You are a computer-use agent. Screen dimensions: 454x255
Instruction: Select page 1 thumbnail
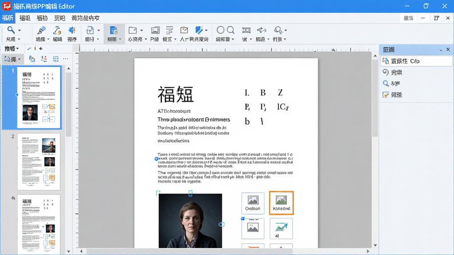tap(39, 97)
